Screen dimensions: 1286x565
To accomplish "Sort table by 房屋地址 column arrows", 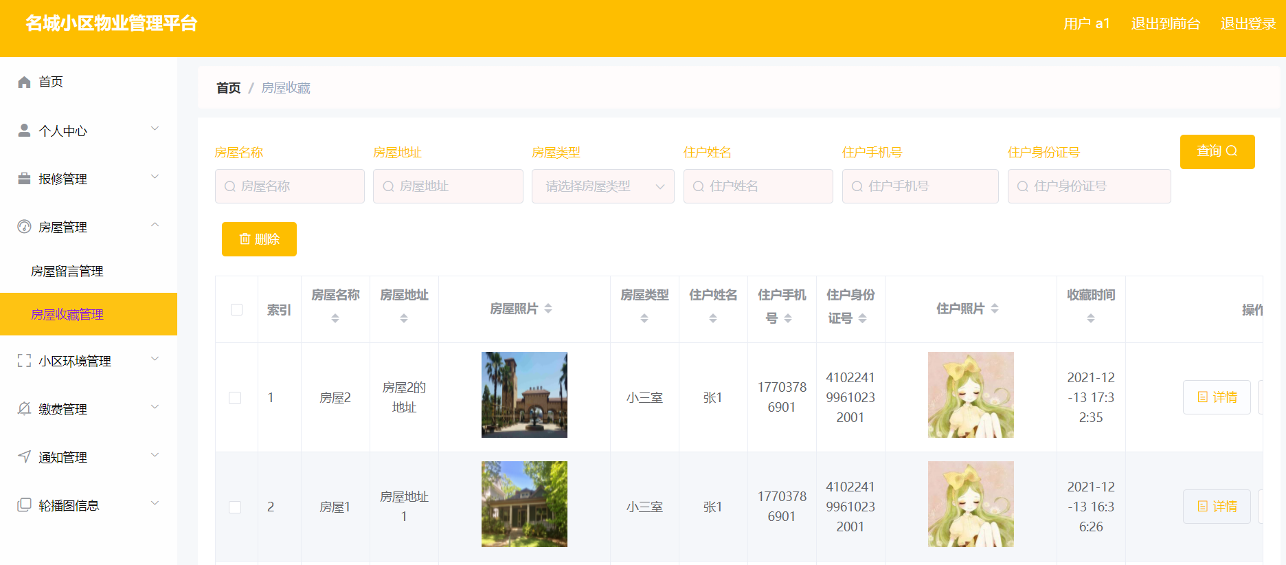I will (404, 318).
